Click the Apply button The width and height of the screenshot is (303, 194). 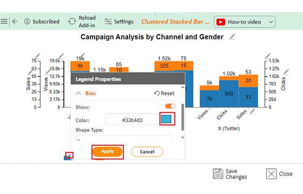tap(107, 152)
